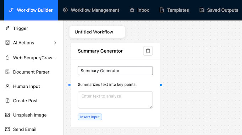Click the Summary Generator node header title
The width and height of the screenshot is (242, 135).
(x=100, y=51)
